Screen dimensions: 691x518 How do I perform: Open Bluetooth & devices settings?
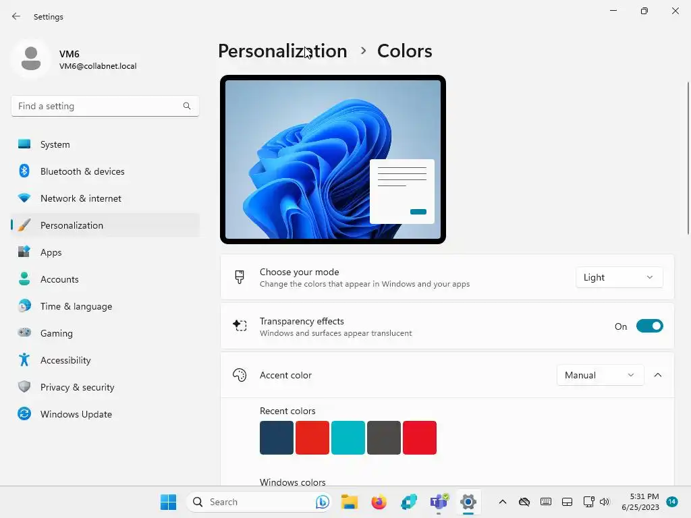click(105, 171)
